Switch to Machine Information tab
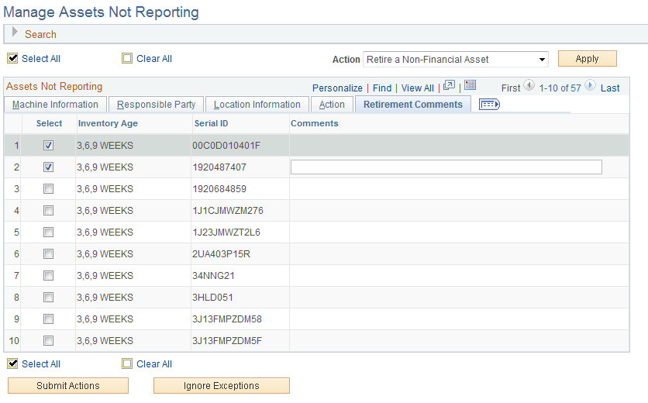648x403 pixels. [55, 105]
